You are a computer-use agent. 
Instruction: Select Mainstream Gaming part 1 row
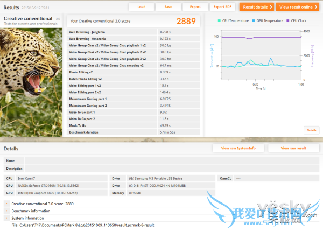pyautogui.click(x=134, y=99)
